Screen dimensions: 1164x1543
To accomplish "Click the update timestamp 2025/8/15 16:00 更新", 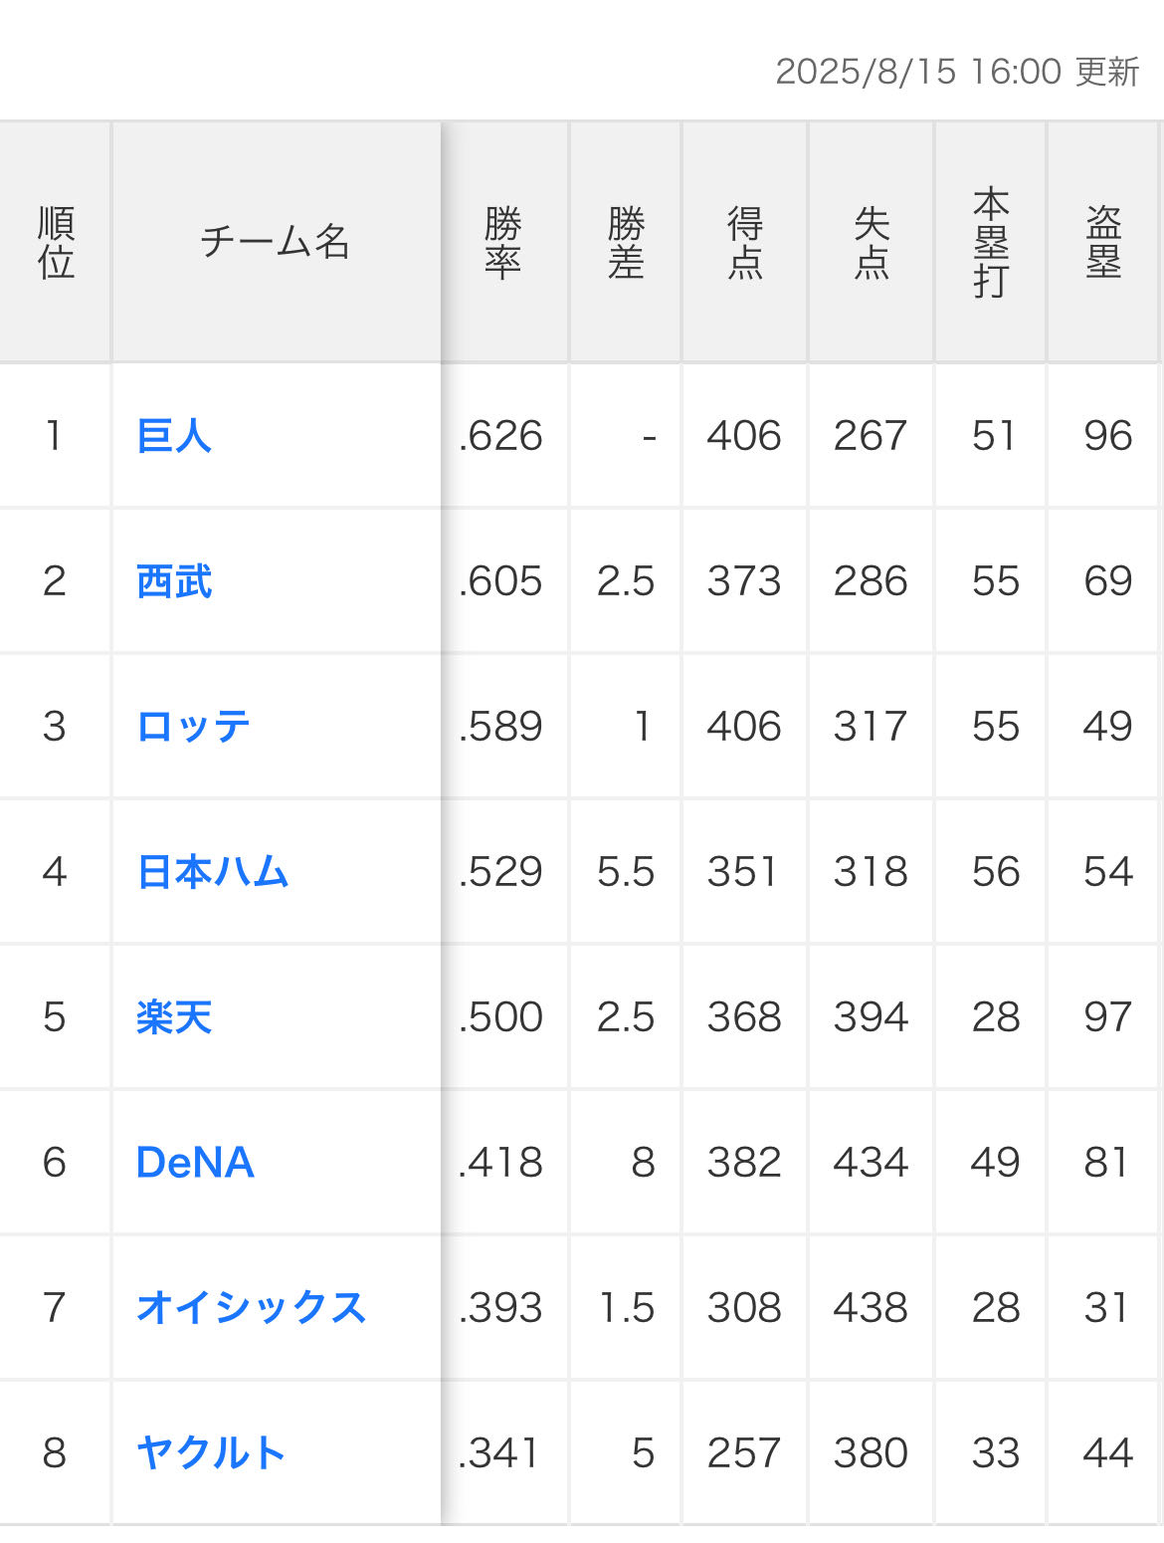I will click(957, 72).
